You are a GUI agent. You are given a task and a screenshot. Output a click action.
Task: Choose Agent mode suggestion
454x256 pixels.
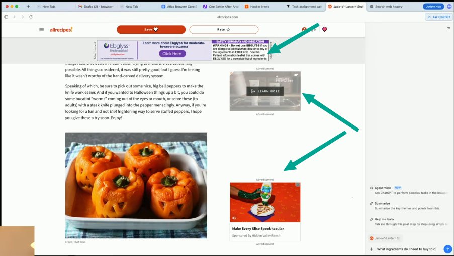point(409,190)
